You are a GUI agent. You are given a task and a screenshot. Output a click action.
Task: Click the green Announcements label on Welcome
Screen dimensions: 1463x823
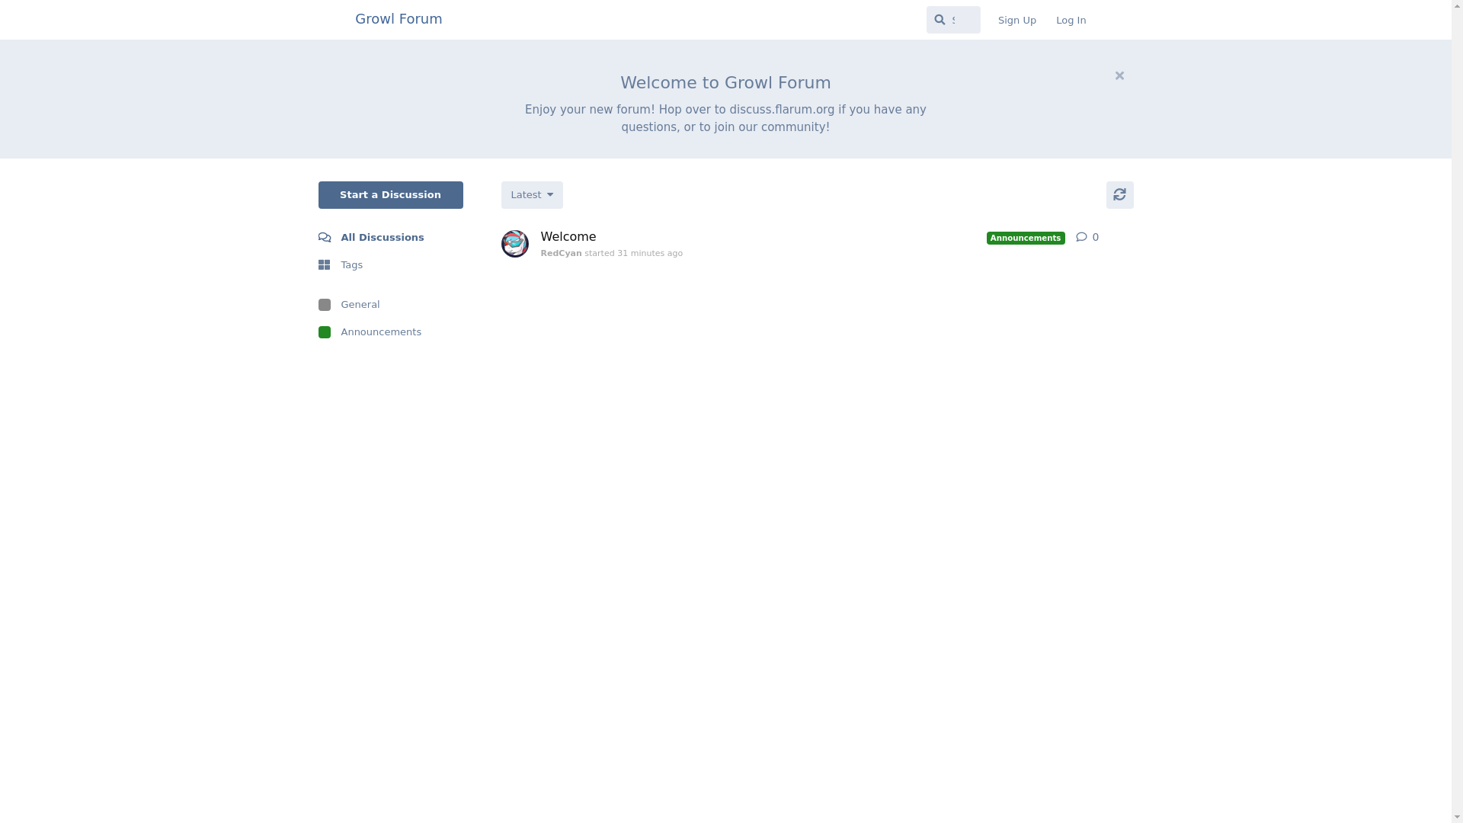(x=1026, y=238)
